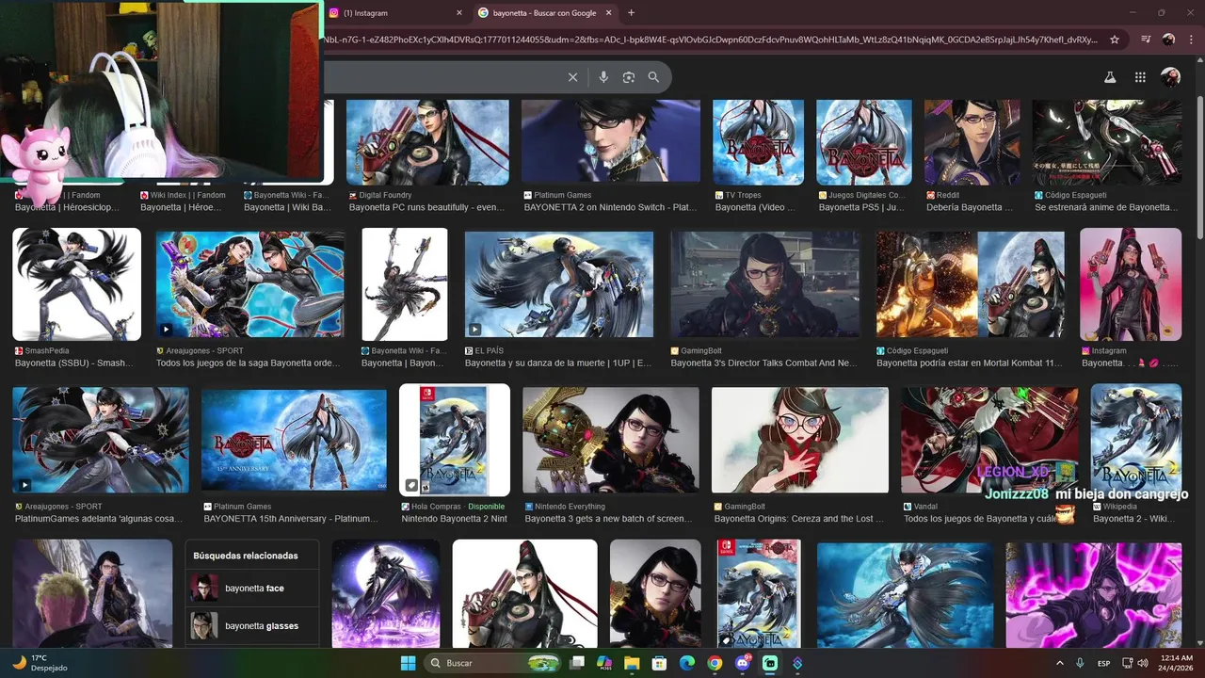This screenshot has height=678, width=1205.
Task: Close the Instagram tab
Action: coord(459,13)
